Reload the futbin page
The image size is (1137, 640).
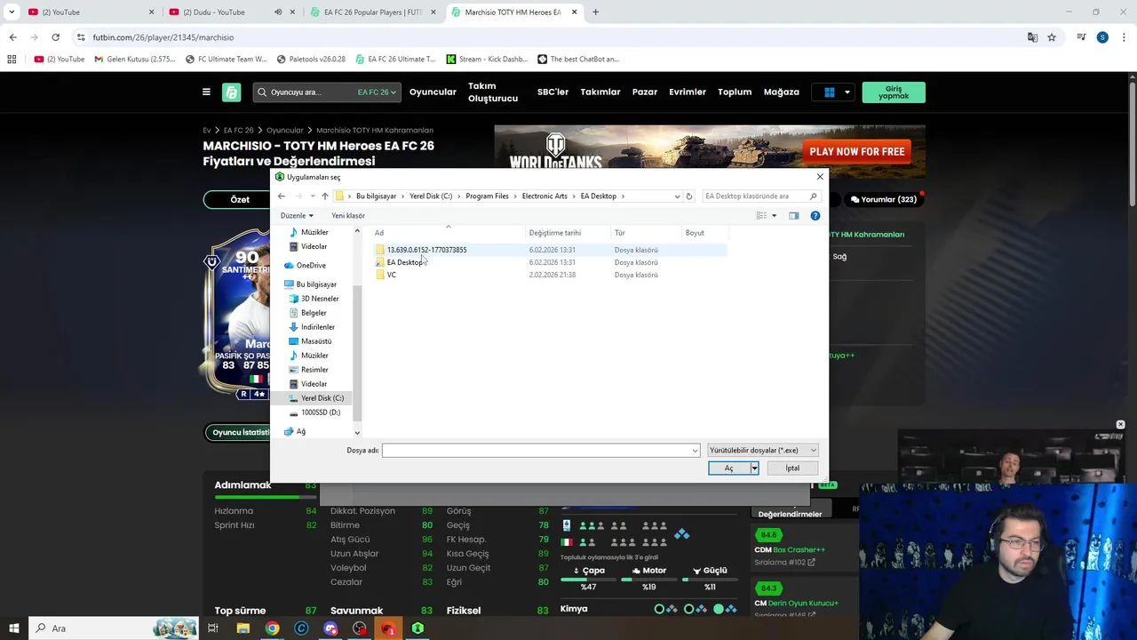(x=55, y=37)
